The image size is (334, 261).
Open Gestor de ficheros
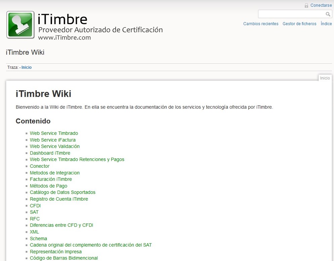coord(299,24)
